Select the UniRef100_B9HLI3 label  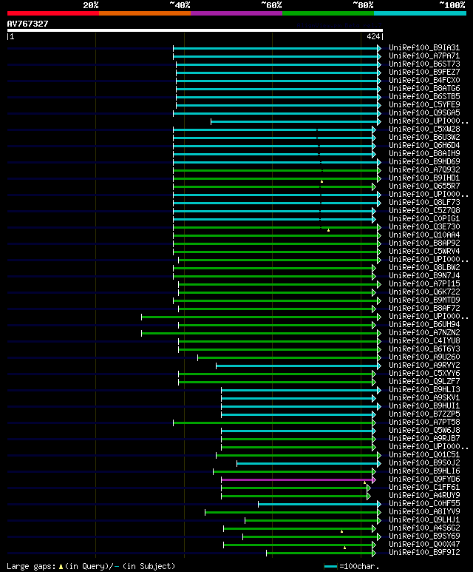pyautogui.click(x=424, y=390)
